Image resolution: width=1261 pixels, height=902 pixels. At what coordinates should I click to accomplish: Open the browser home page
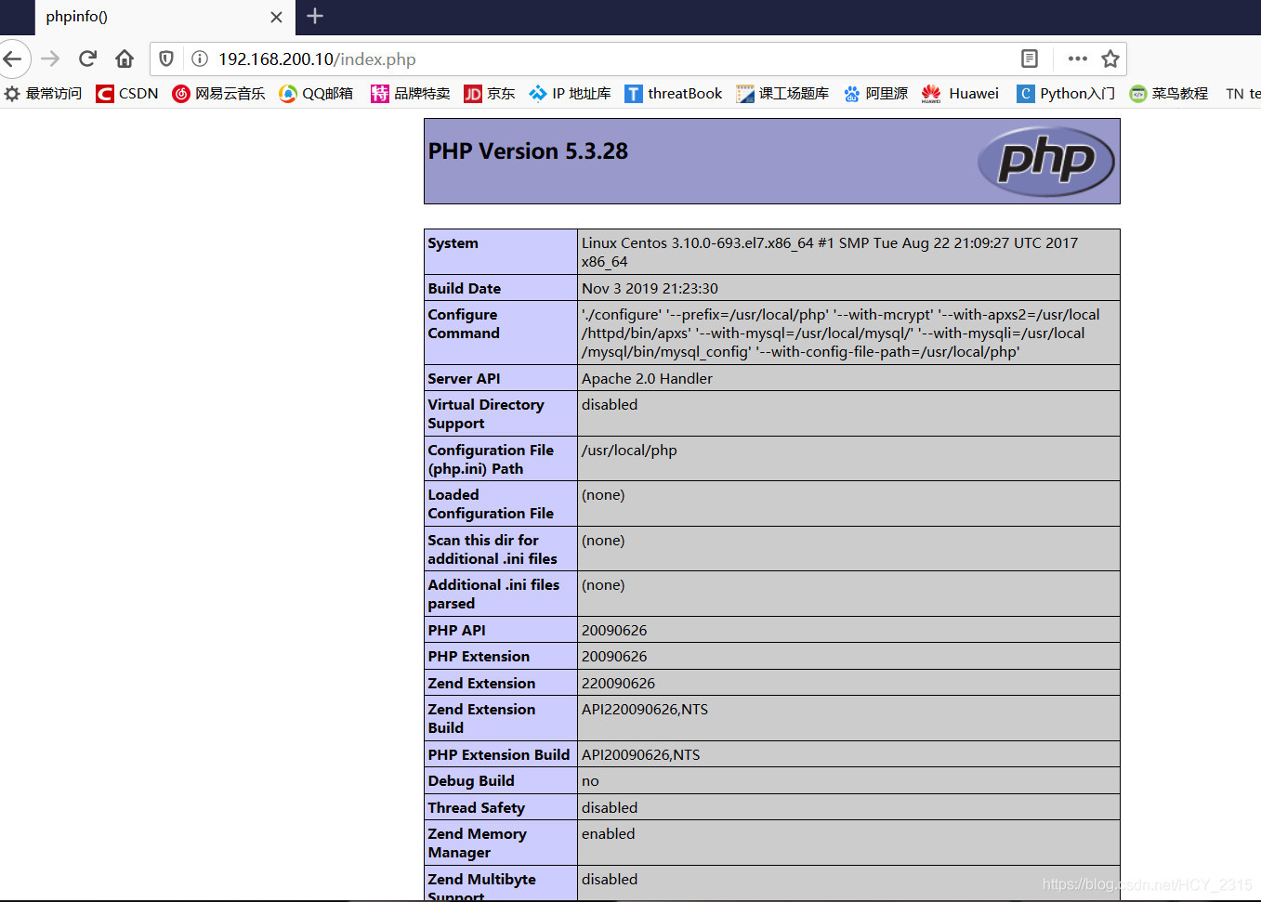coord(125,59)
